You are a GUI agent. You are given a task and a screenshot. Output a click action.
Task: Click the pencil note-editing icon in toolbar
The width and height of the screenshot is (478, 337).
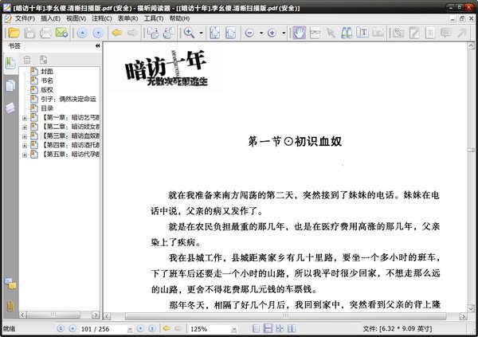coord(414,33)
